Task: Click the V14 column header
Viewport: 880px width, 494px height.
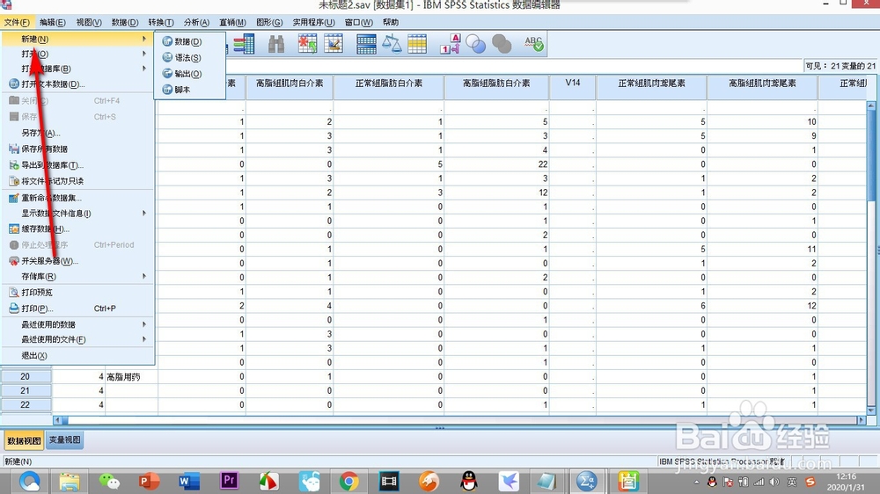Action: [x=573, y=87]
